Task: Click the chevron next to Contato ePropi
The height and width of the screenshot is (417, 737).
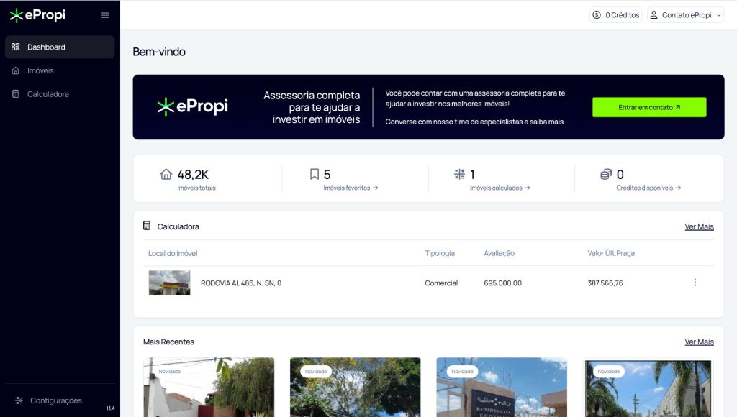Action: click(719, 15)
